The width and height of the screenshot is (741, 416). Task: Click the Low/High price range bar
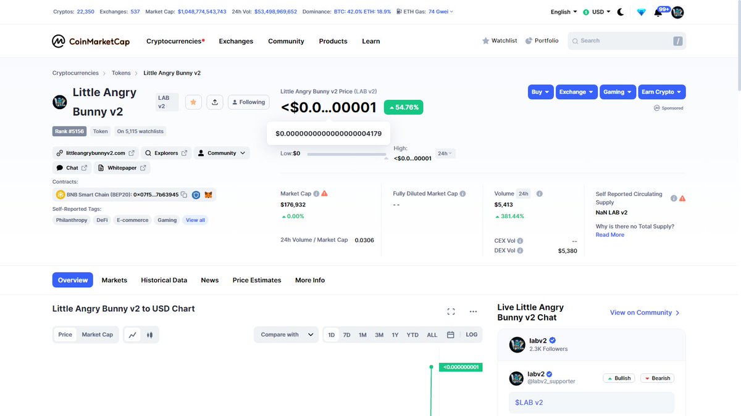346,154
